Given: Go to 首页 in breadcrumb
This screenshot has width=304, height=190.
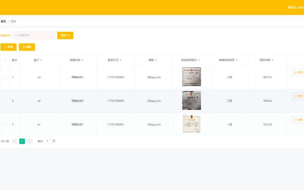Looking at the screenshot, I should [x=3, y=21].
